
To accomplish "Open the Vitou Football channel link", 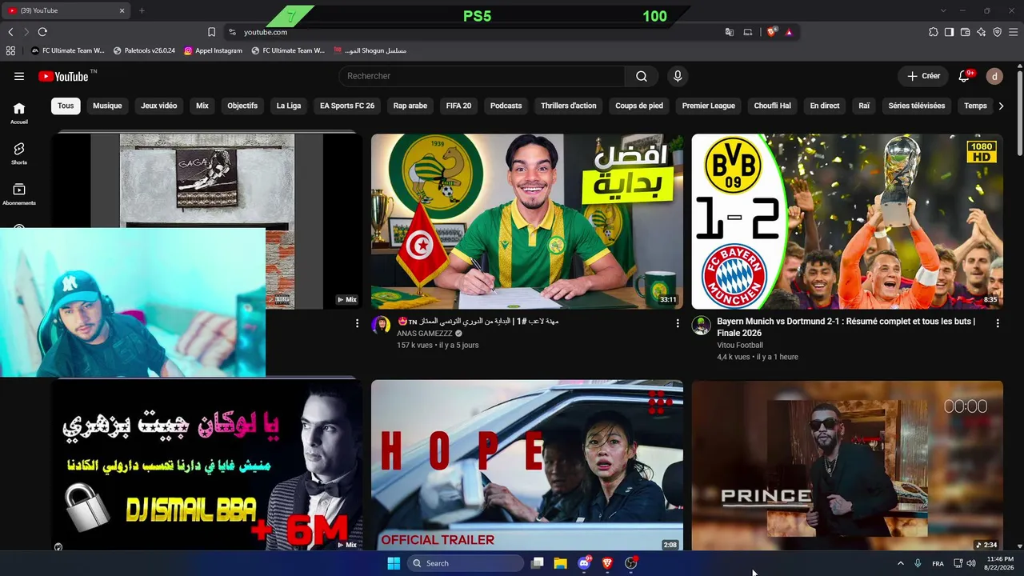I will click(740, 346).
